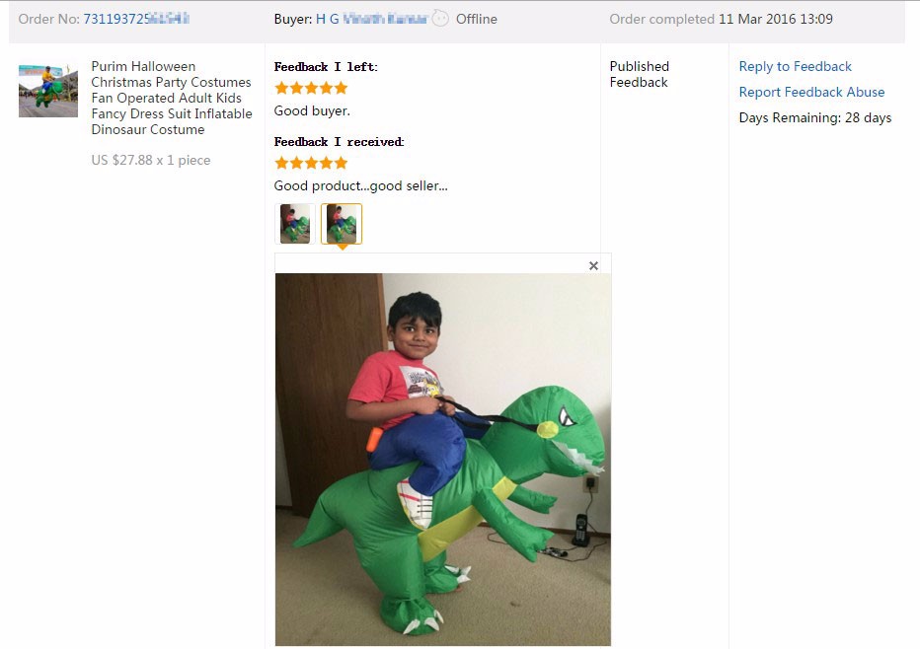Open the Purim Halloween costume product title
This screenshot has height=649, width=920.
point(171,98)
